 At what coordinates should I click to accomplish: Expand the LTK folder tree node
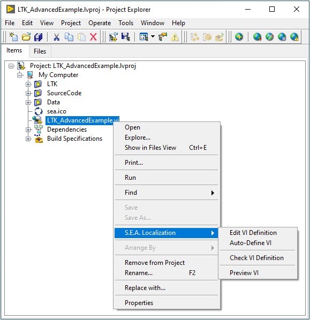coord(28,84)
